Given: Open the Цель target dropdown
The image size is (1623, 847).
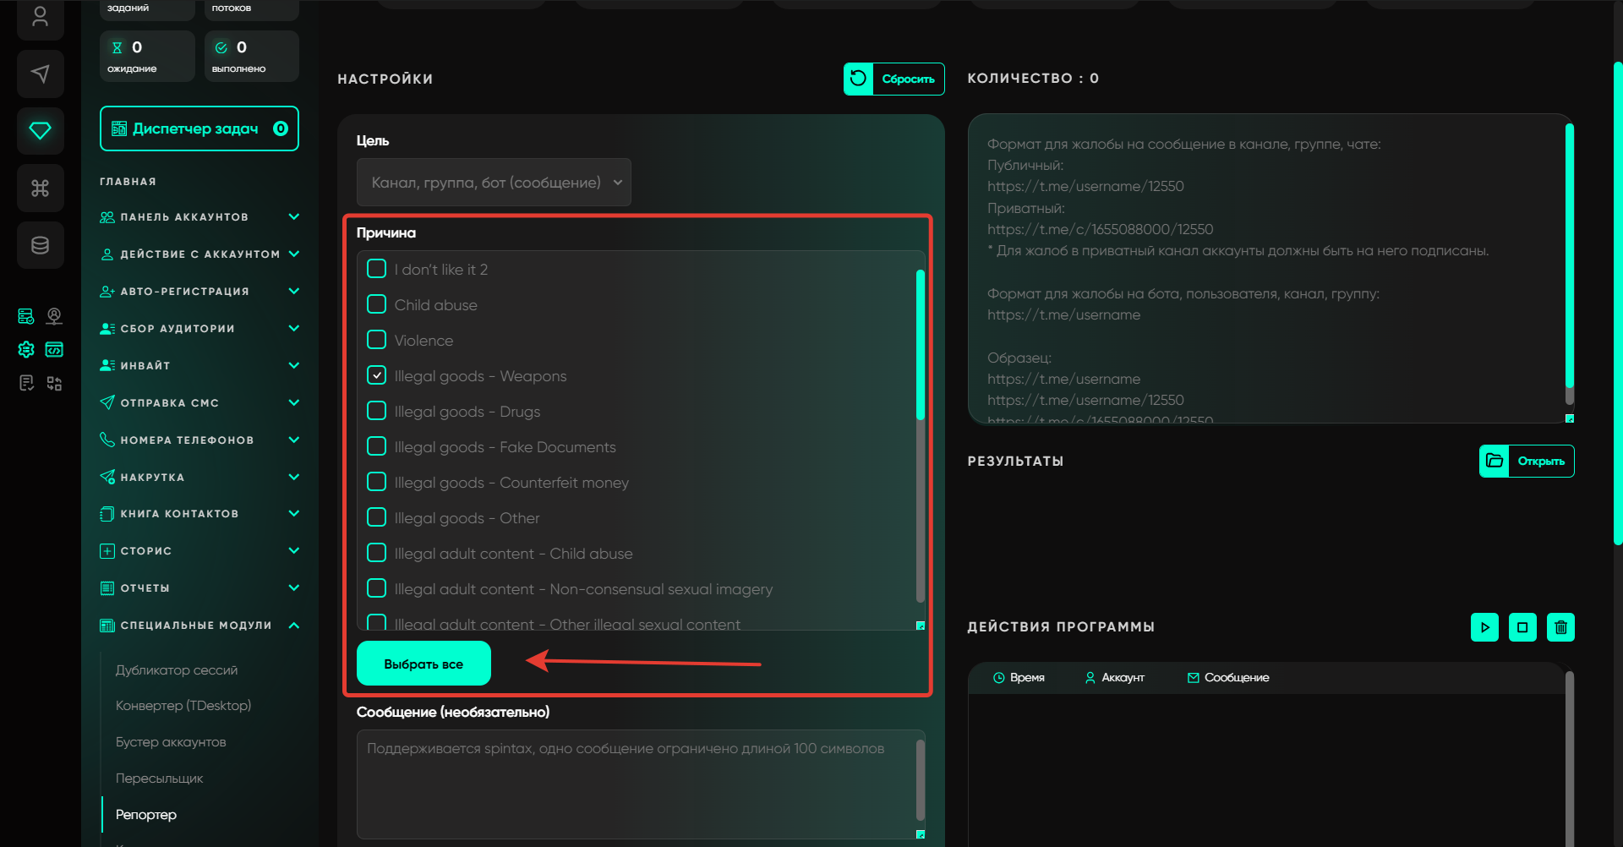Looking at the screenshot, I should 494,183.
